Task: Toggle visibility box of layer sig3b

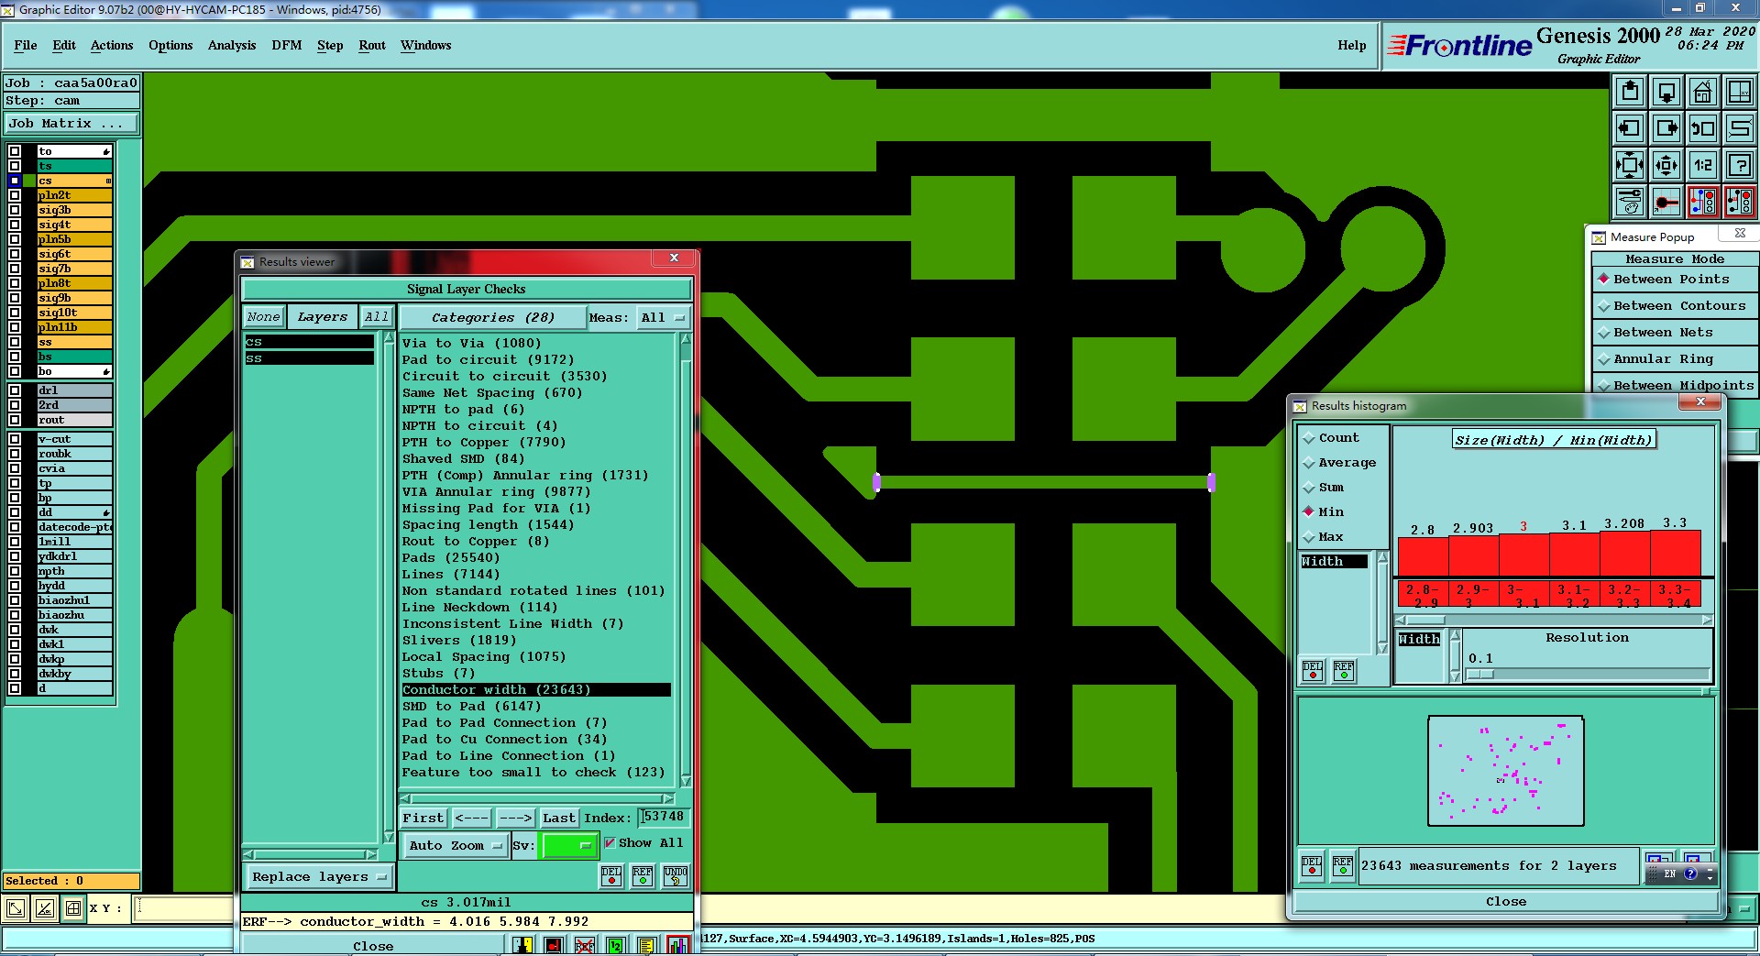Action: tap(15, 210)
